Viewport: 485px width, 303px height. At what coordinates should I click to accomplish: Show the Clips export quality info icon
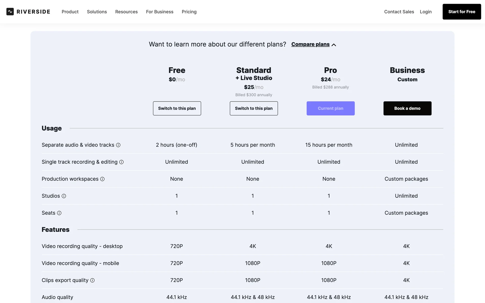pos(92,280)
